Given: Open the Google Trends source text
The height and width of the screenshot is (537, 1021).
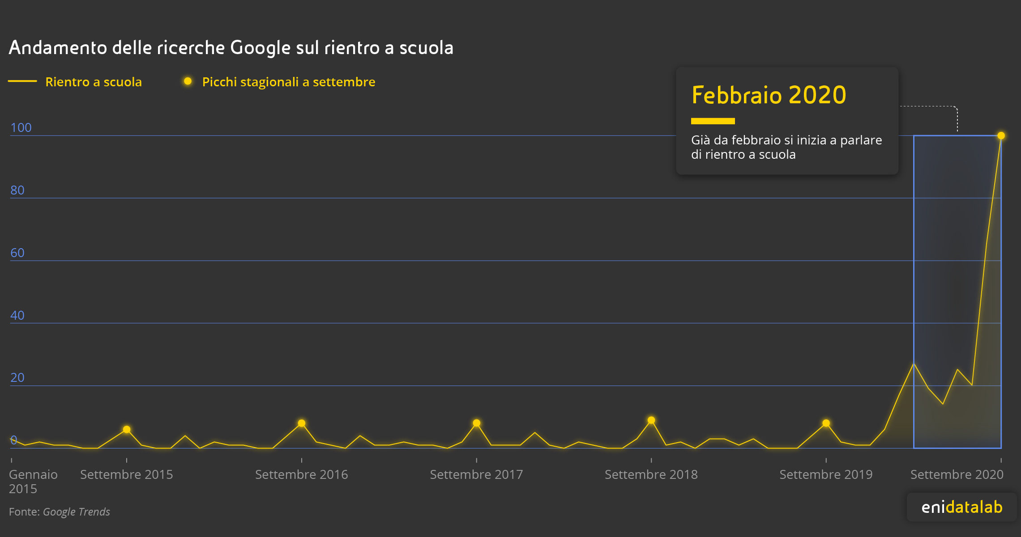Looking at the screenshot, I should click(76, 512).
